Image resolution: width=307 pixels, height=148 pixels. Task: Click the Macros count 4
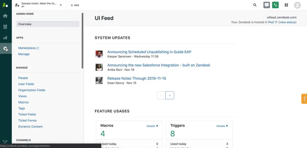point(103,134)
